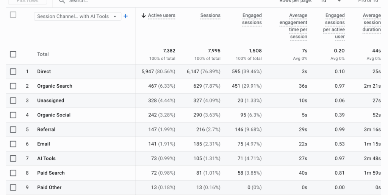Click the blue plus icon to add a dimension
Screen dimensions: 388x195
(x=126, y=16)
